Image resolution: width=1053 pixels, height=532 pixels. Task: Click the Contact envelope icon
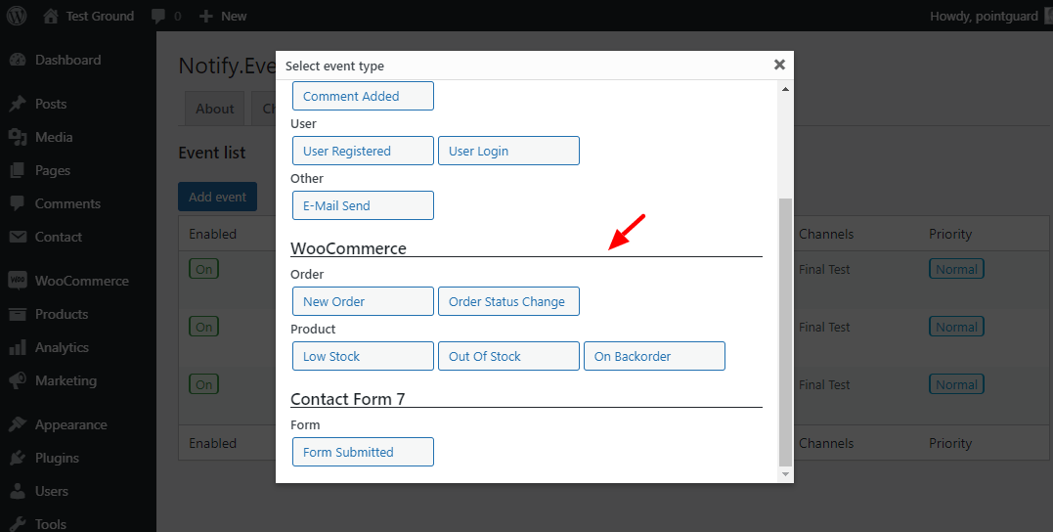coord(18,237)
